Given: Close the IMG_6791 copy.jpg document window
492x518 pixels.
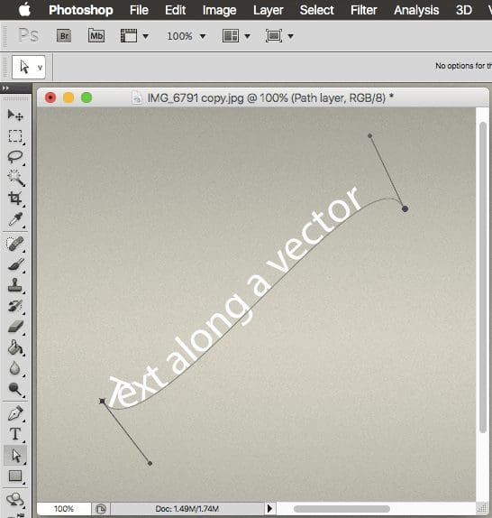Looking at the screenshot, I should (50, 97).
